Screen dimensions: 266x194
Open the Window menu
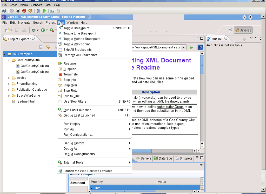pos(72,23)
